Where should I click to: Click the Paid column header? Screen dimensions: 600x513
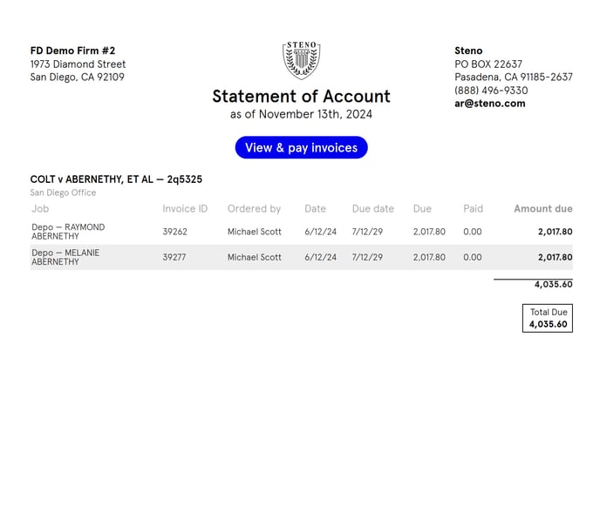(473, 209)
